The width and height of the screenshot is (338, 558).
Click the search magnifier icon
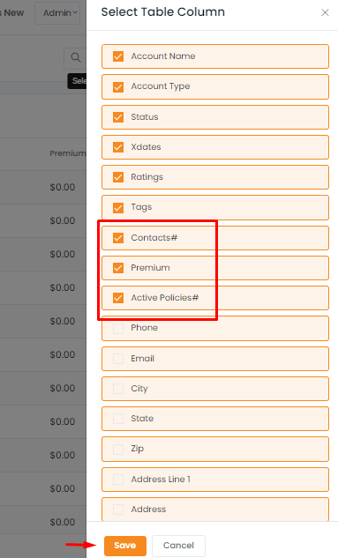point(76,57)
